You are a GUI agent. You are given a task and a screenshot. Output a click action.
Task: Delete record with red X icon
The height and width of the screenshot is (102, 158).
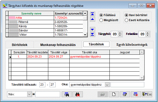coord(136,94)
